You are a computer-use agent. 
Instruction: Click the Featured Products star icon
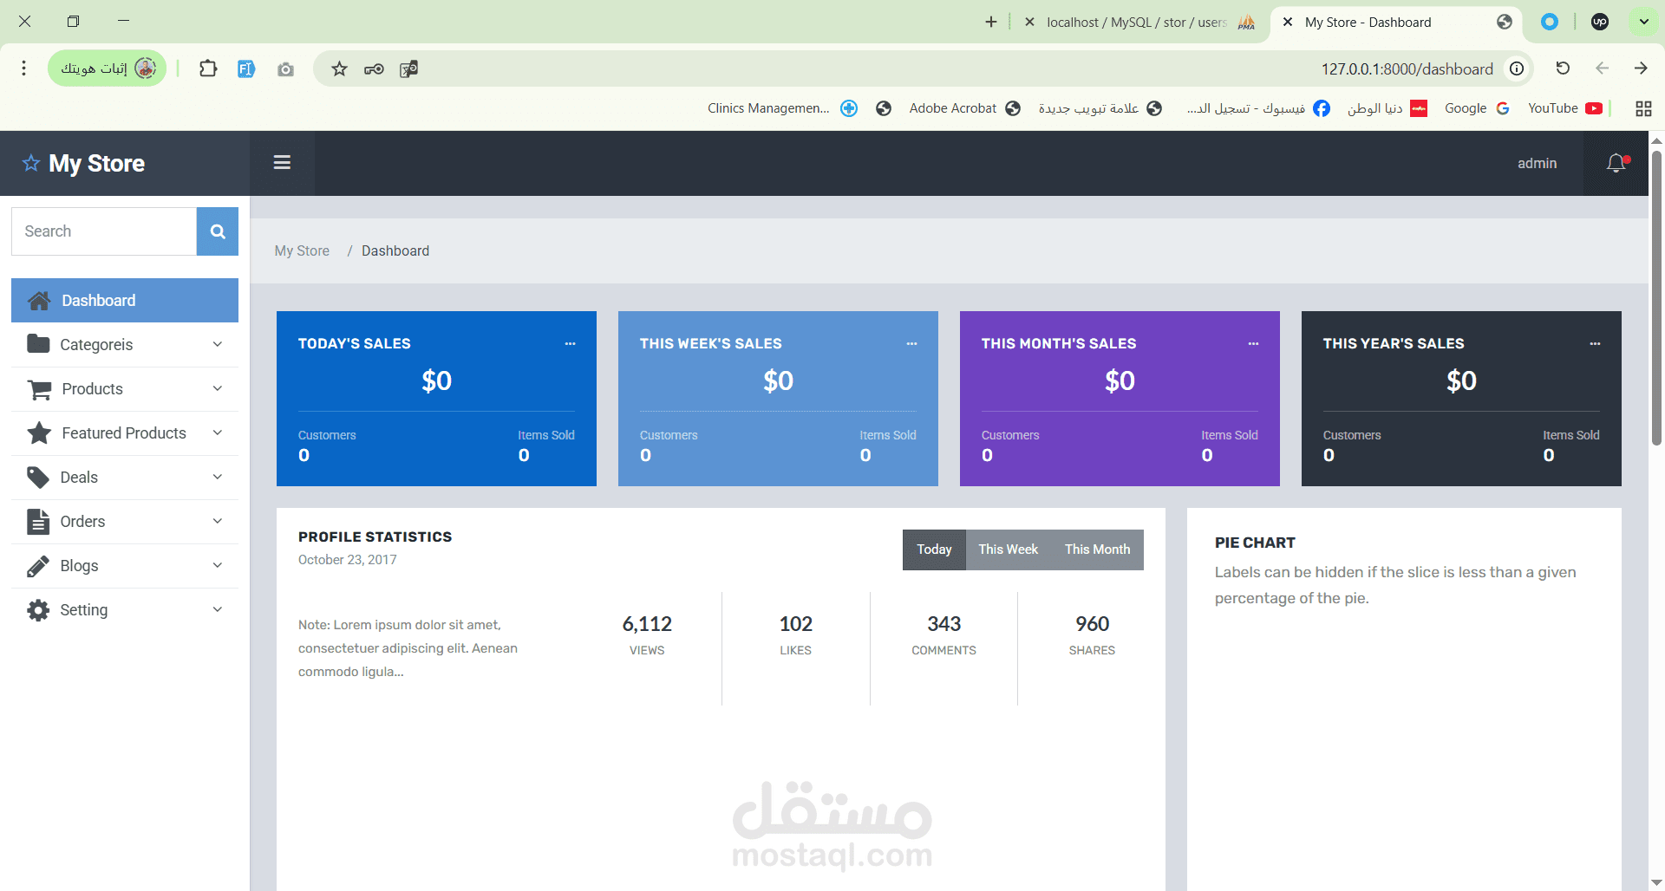pos(39,433)
